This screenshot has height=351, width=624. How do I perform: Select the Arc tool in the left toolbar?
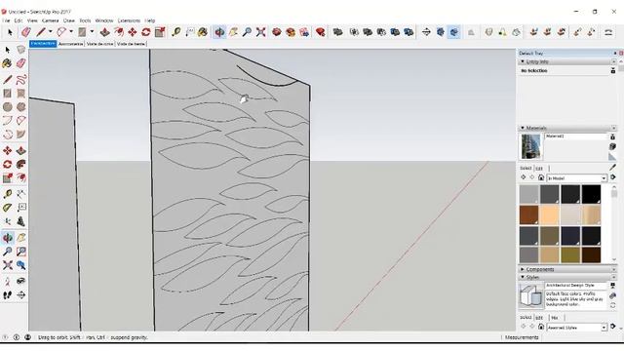point(8,121)
